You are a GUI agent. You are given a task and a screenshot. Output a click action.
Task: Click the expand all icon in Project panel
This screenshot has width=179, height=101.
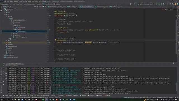click(x=37, y=7)
